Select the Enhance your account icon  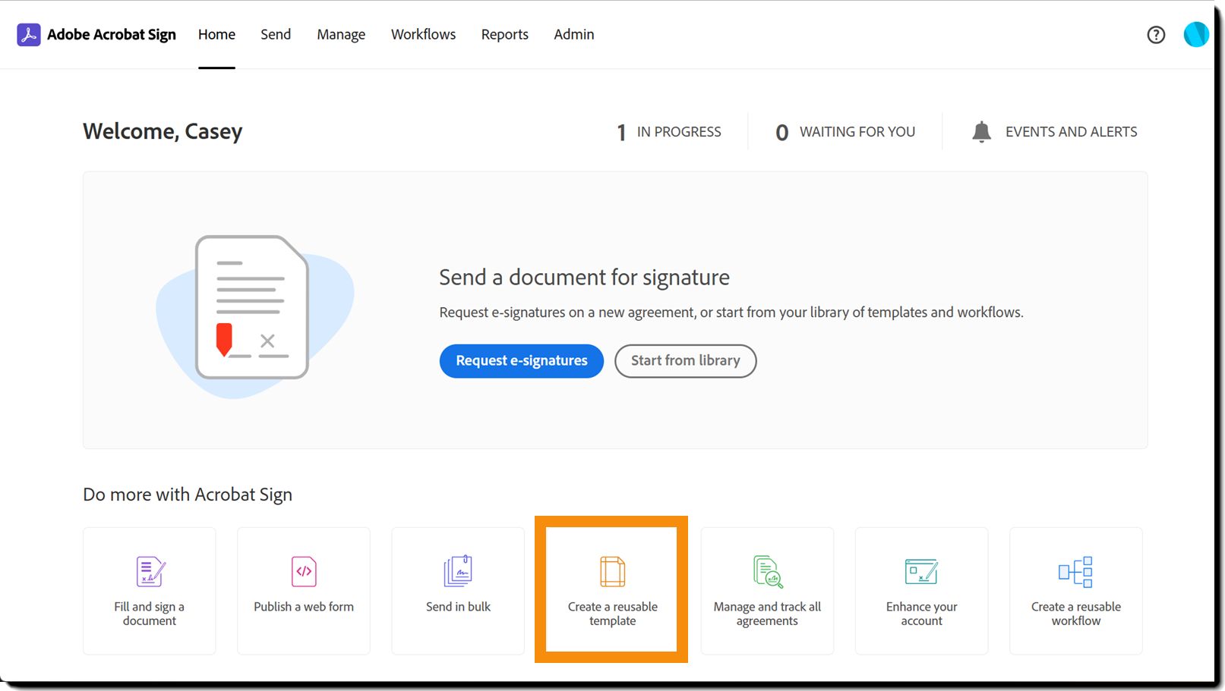pyautogui.click(x=921, y=572)
